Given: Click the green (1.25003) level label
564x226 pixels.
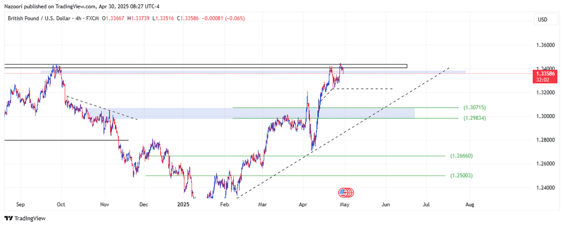Looking at the screenshot, I should 462,176.
